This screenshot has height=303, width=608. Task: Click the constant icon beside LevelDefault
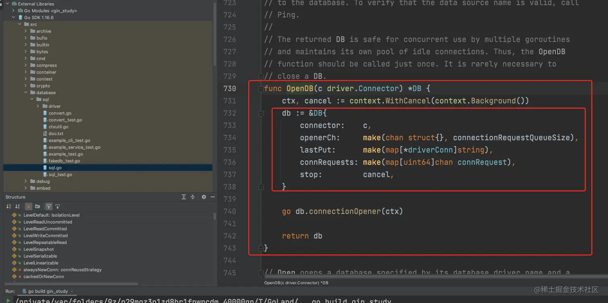click(14, 215)
